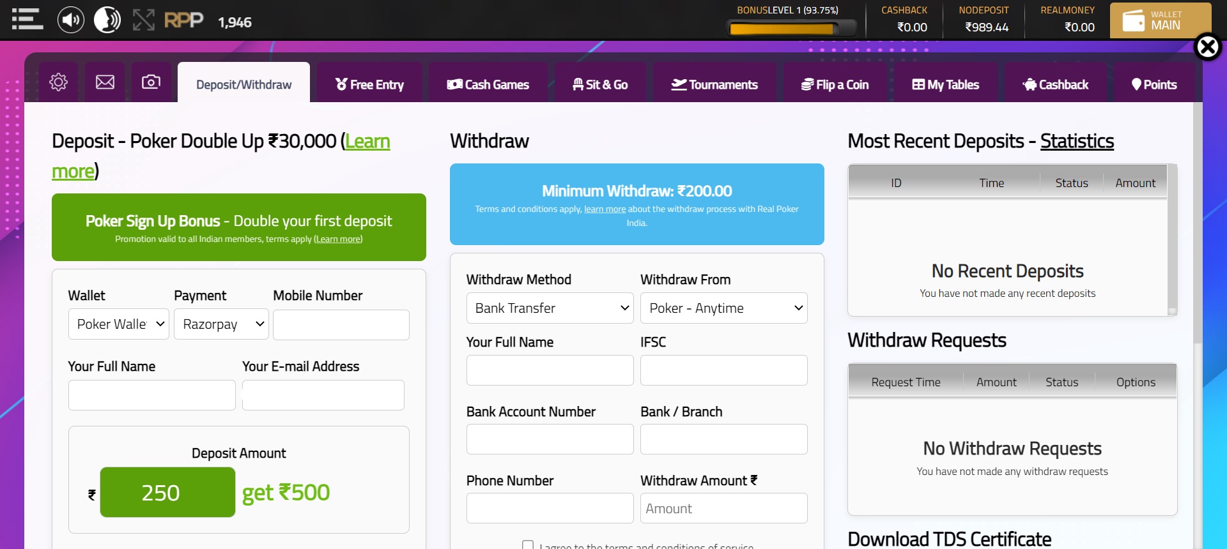
Task: Open the Withdraw From dropdown
Action: [x=723, y=308]
